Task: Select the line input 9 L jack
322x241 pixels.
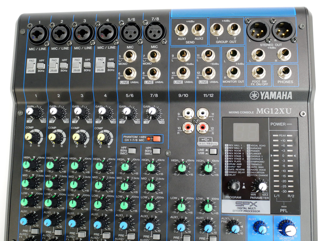Action: point(184,56)
